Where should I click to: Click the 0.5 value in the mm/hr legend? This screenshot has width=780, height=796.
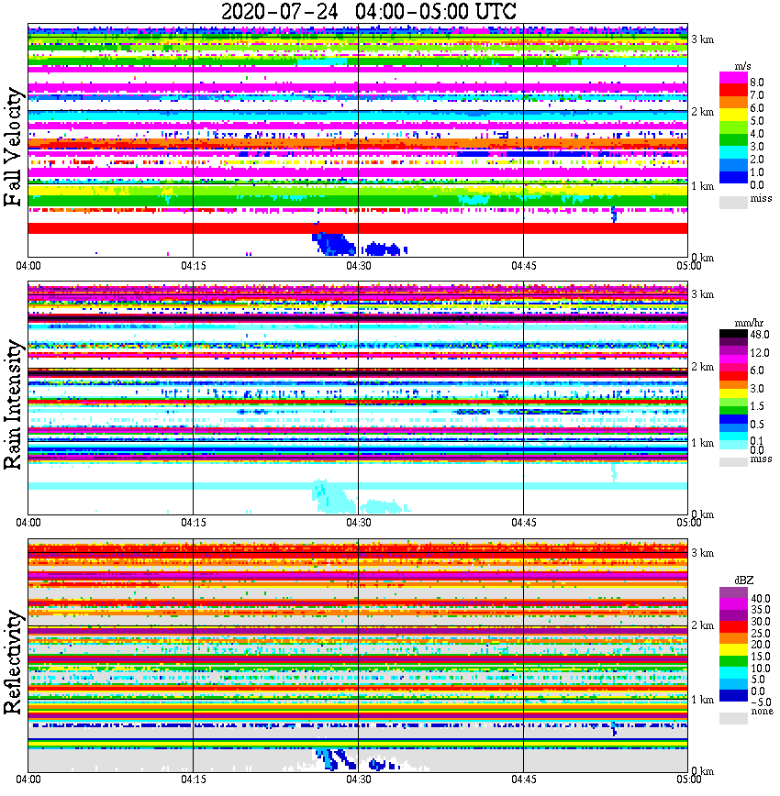point(757,425)
